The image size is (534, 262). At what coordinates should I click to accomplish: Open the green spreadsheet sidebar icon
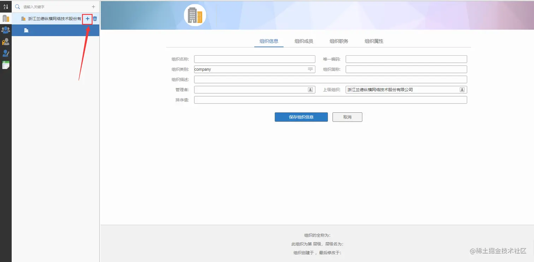6,65
